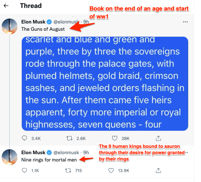Click the Thread page heading
This screenshot has width=201, height=182.
pyautogui.click(x=31, y=6)
